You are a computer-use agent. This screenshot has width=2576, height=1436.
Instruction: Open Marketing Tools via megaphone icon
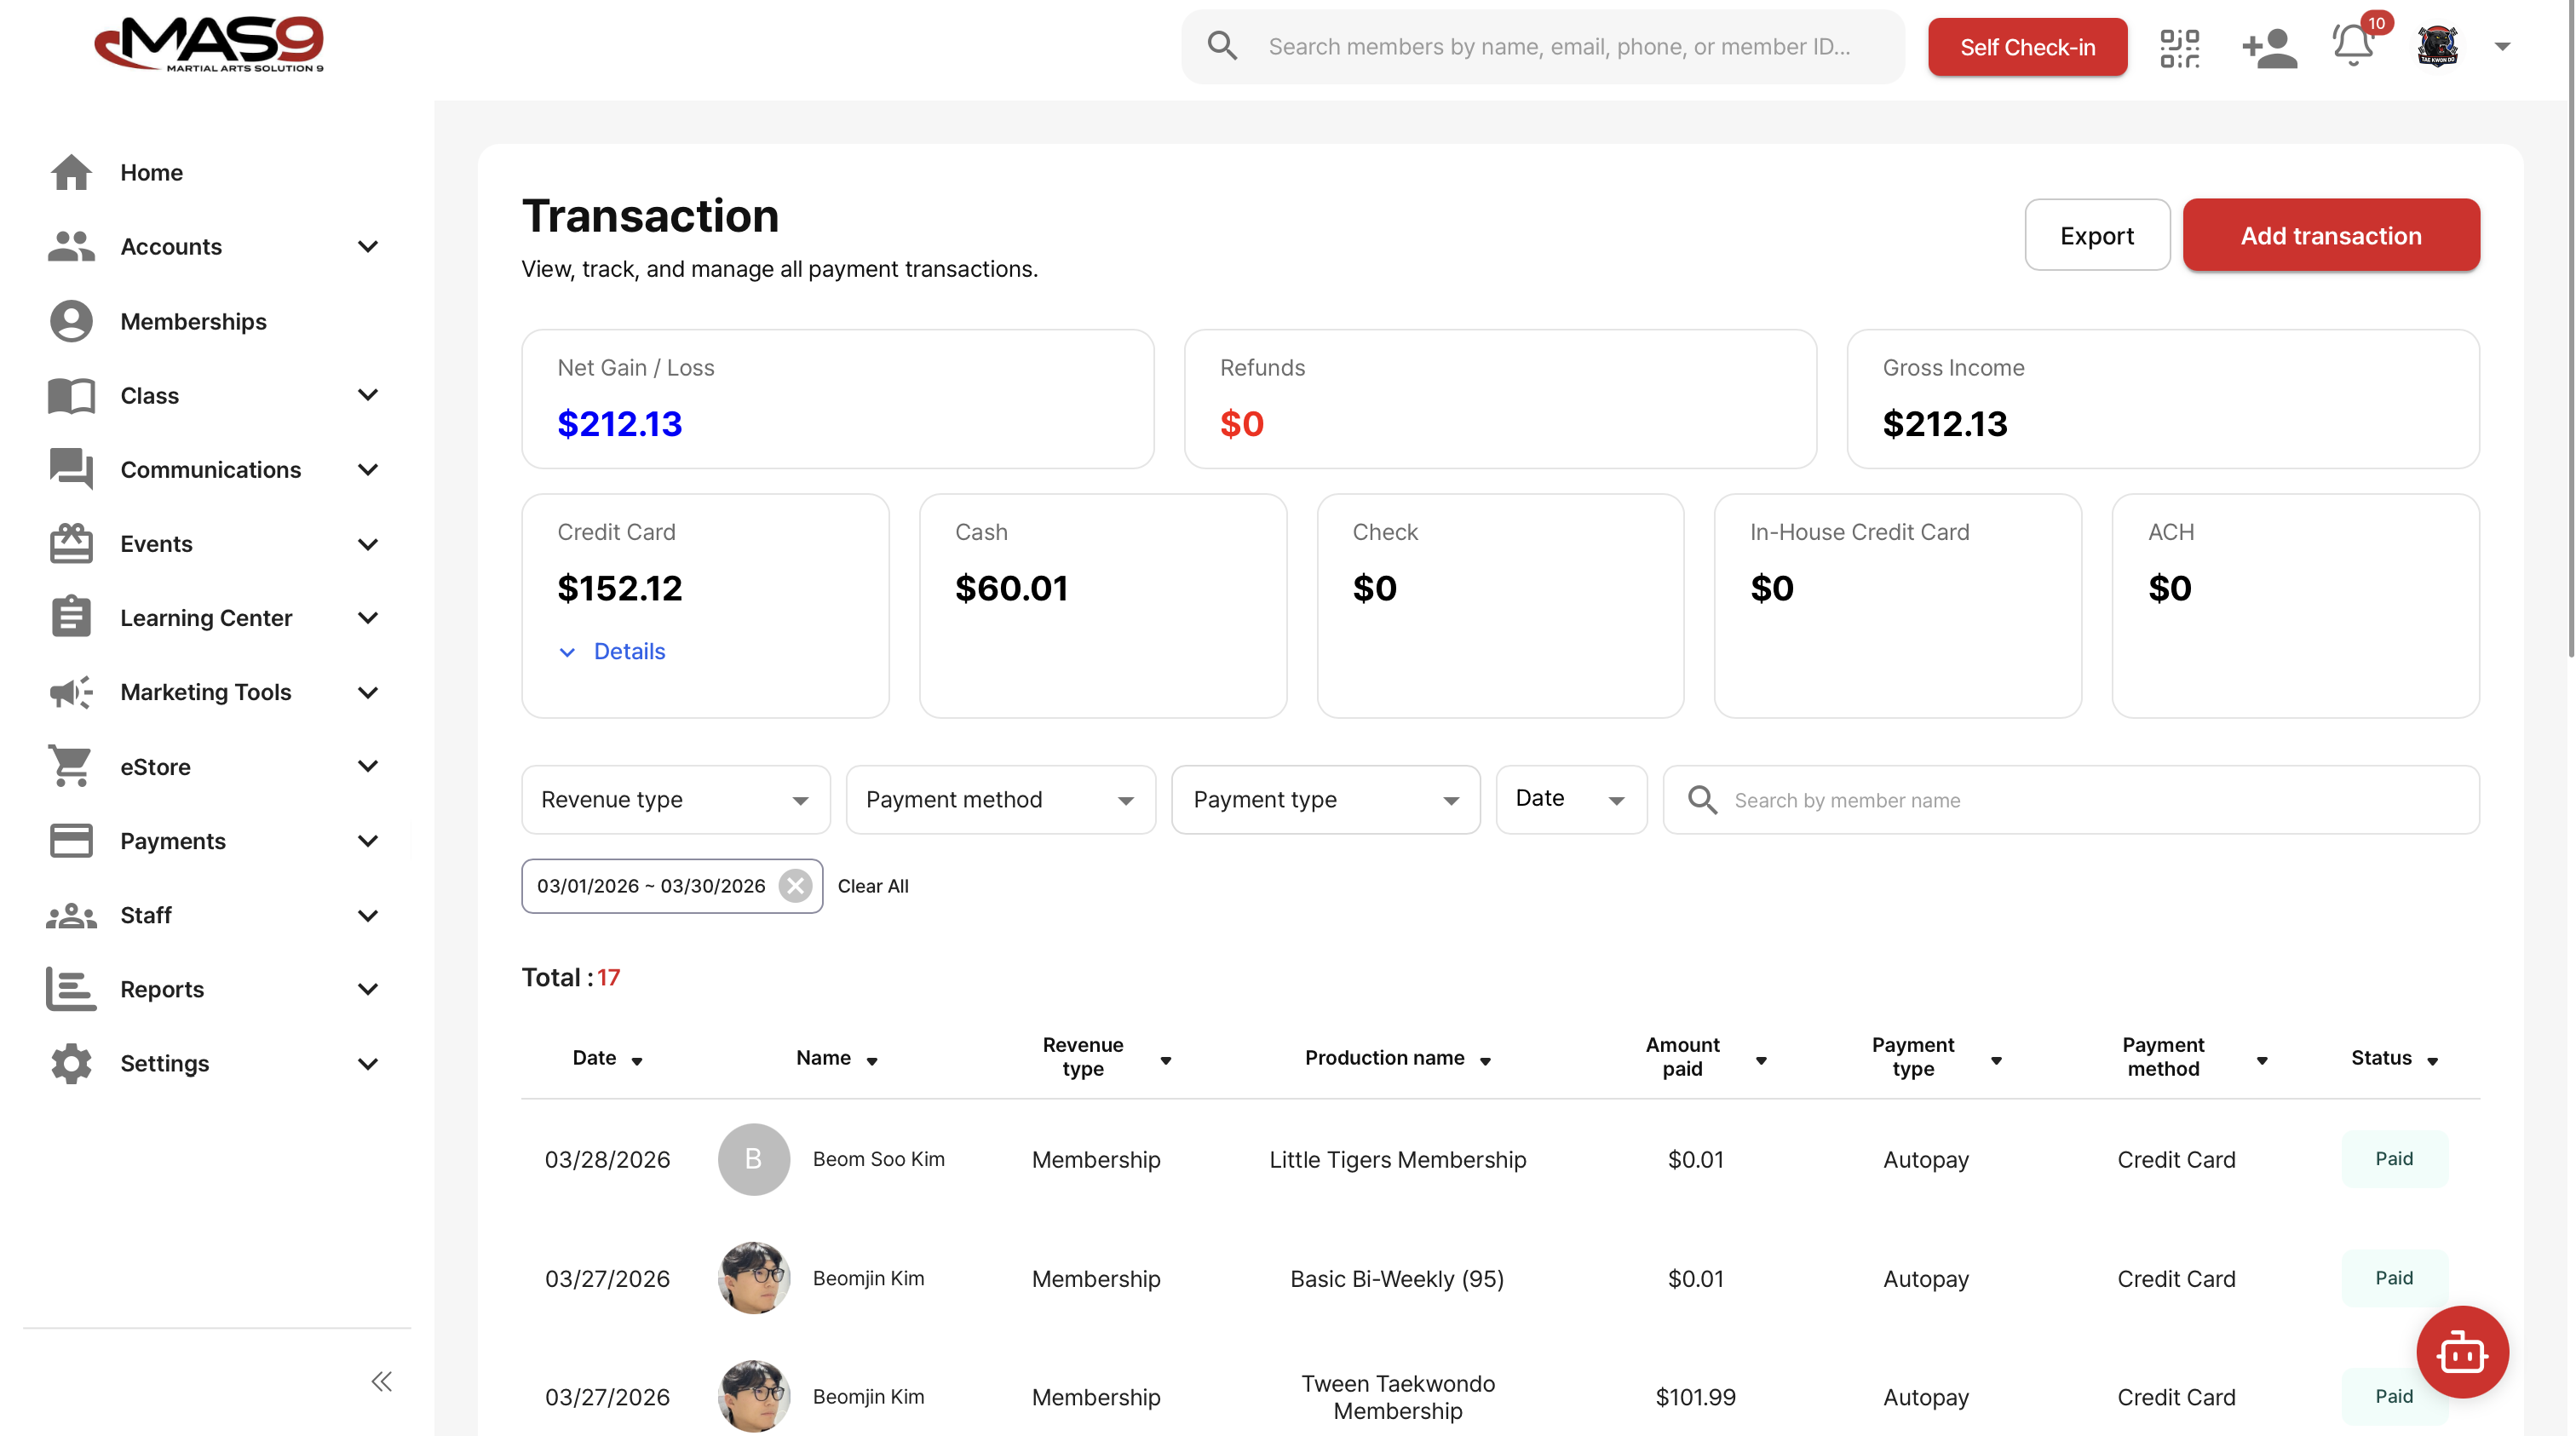click(x=70, y=691)
